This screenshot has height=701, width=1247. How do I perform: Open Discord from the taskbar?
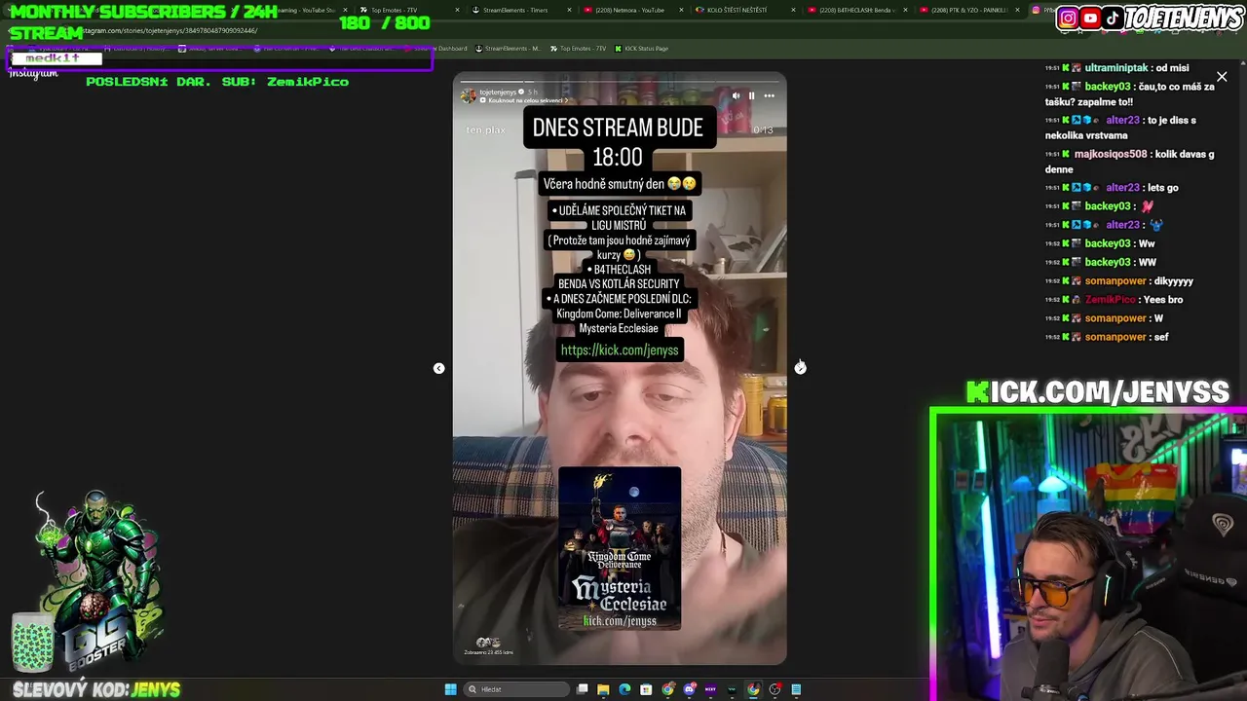coord(689,689)
